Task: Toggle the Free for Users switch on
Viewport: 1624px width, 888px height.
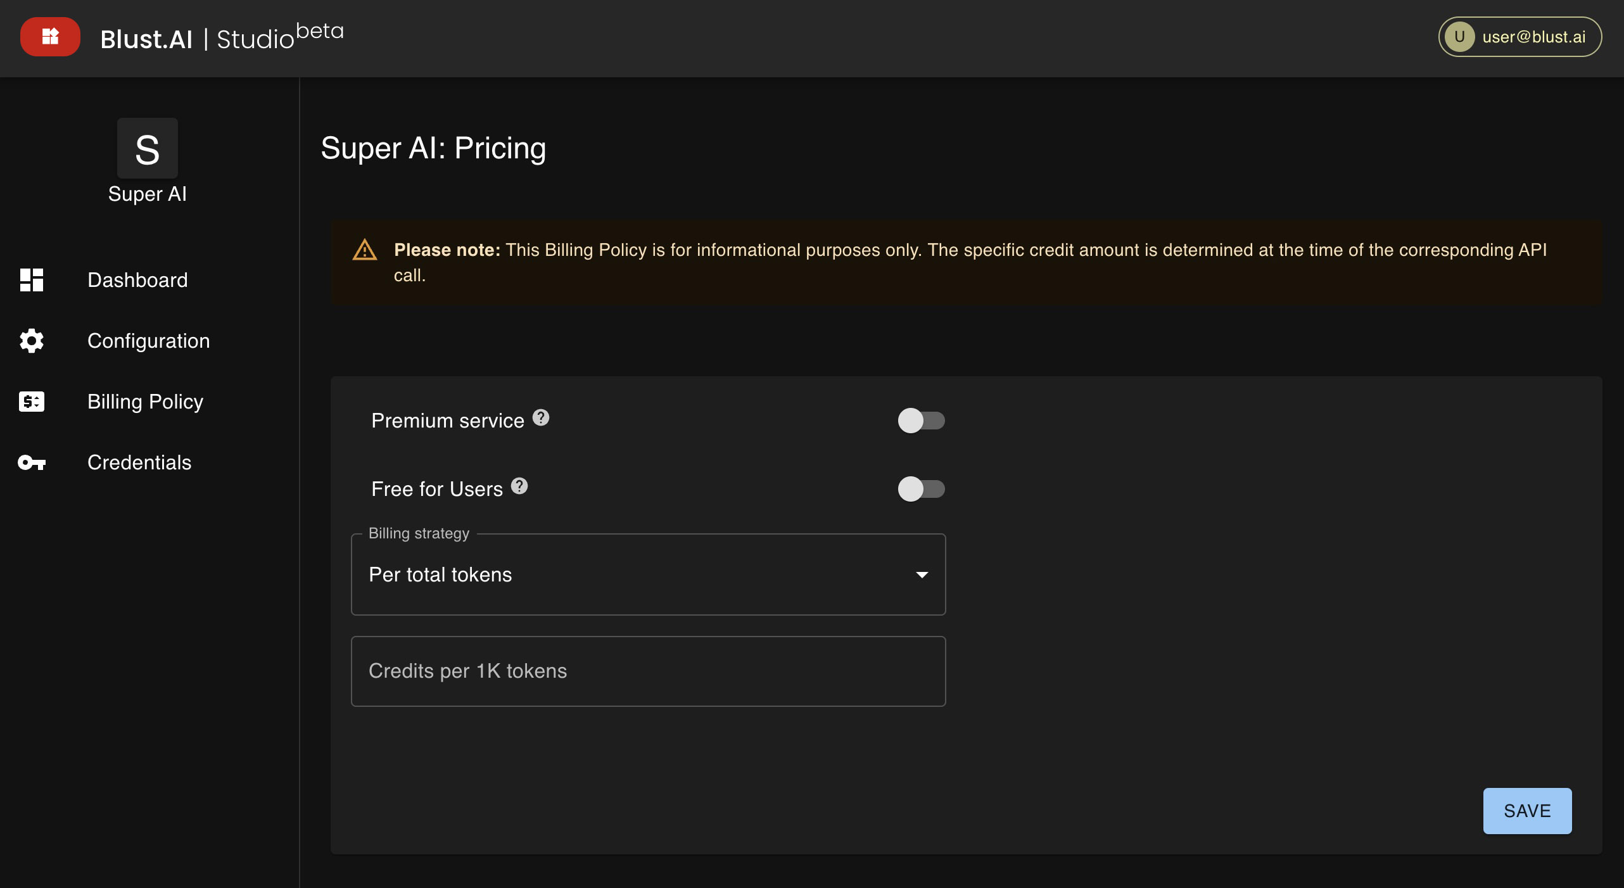Action: (922, 489)
